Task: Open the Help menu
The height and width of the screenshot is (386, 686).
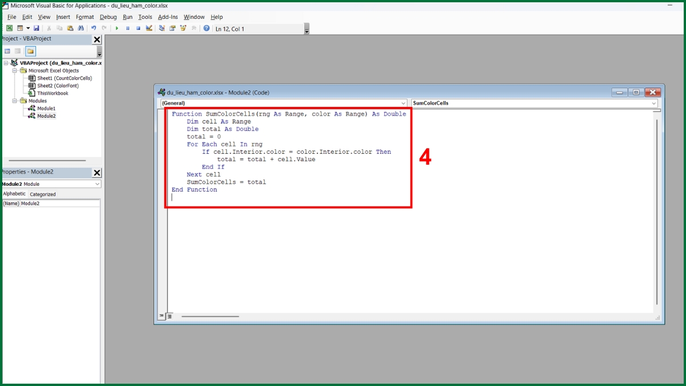Action: (217, 17)
